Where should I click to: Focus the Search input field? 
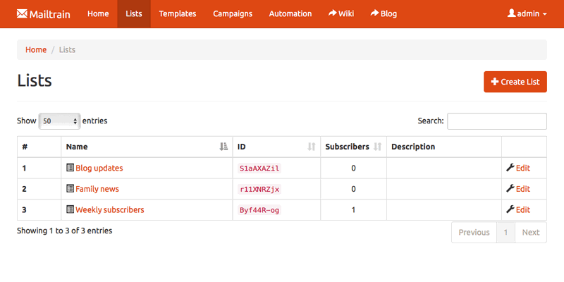(x=496, y=121)
